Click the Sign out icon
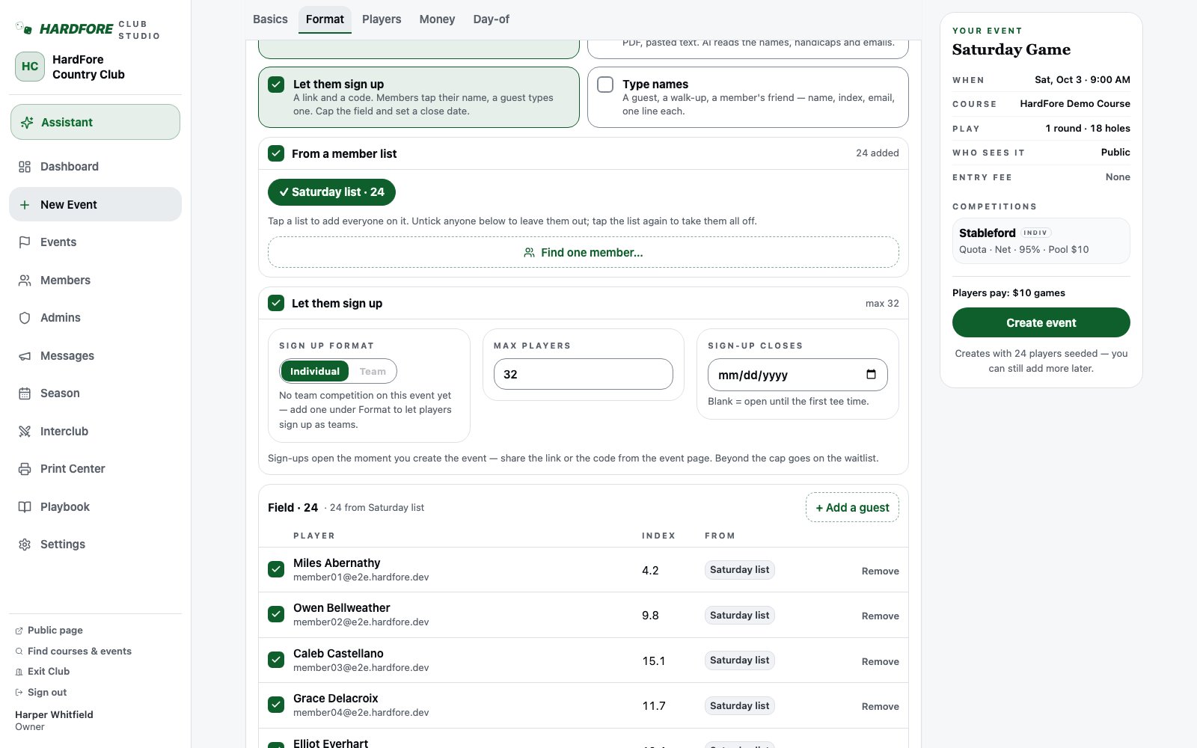This screenshot has width=1197, height=748. (19, 693)
